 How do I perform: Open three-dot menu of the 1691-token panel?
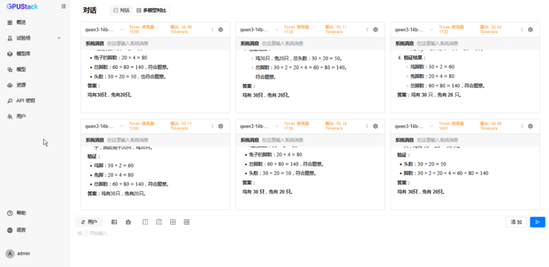click(522, 126)
